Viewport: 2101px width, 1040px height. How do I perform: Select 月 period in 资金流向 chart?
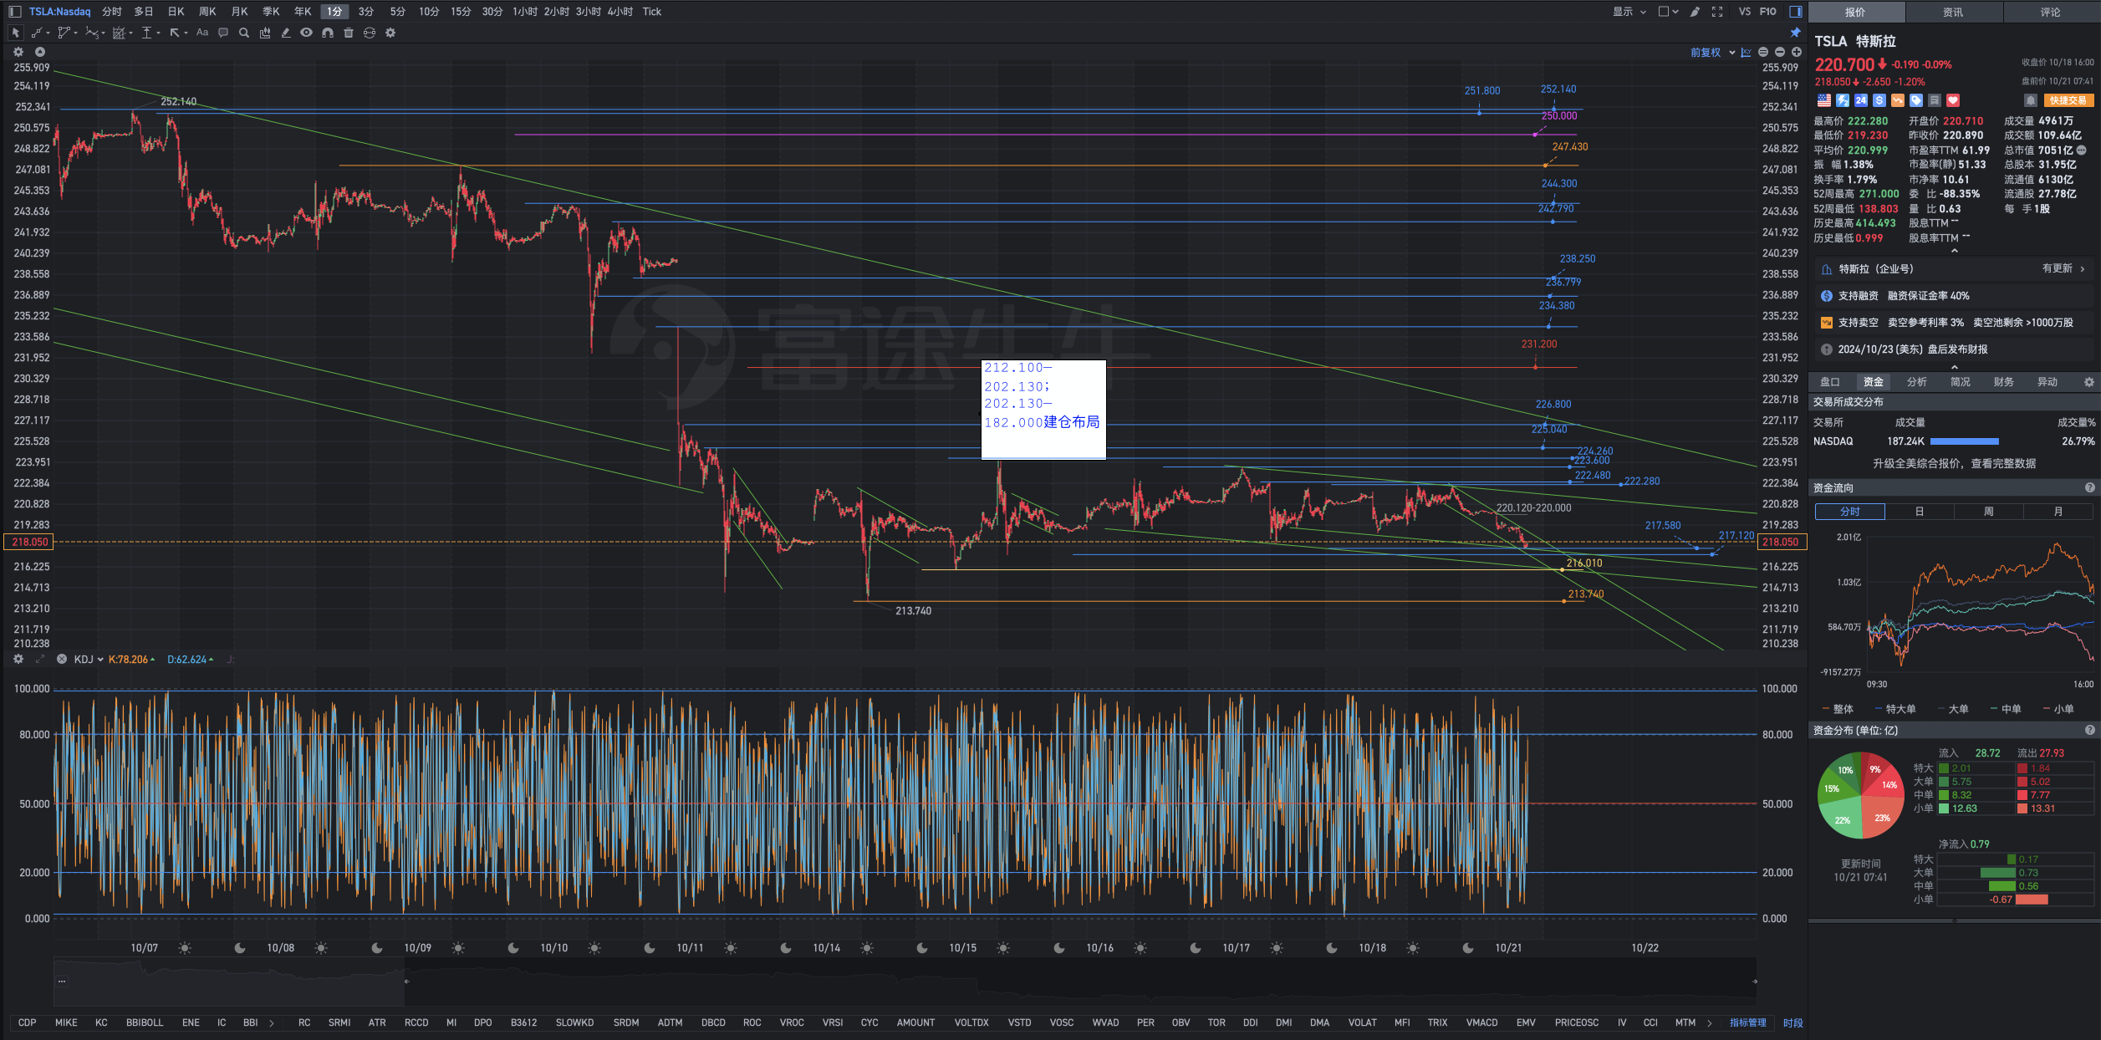(2058, 512)
